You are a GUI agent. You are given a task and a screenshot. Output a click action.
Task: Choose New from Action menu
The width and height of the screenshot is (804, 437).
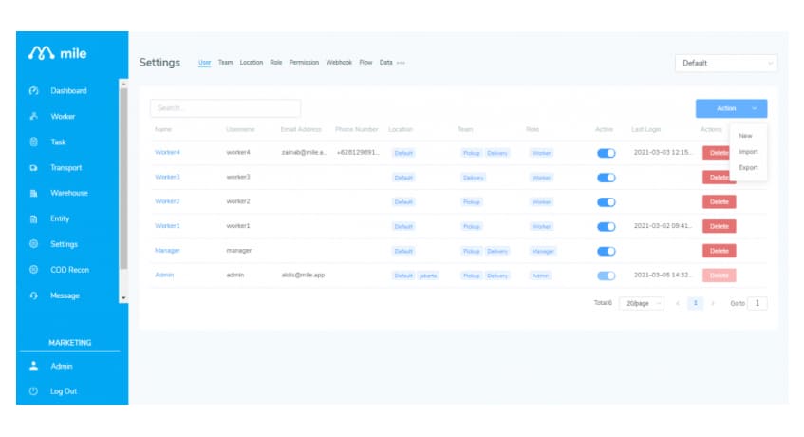point(745,136)
